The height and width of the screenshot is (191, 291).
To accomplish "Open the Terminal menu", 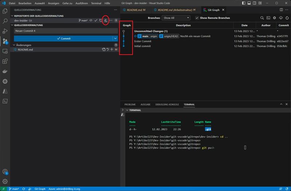I will tap(96, 3).
